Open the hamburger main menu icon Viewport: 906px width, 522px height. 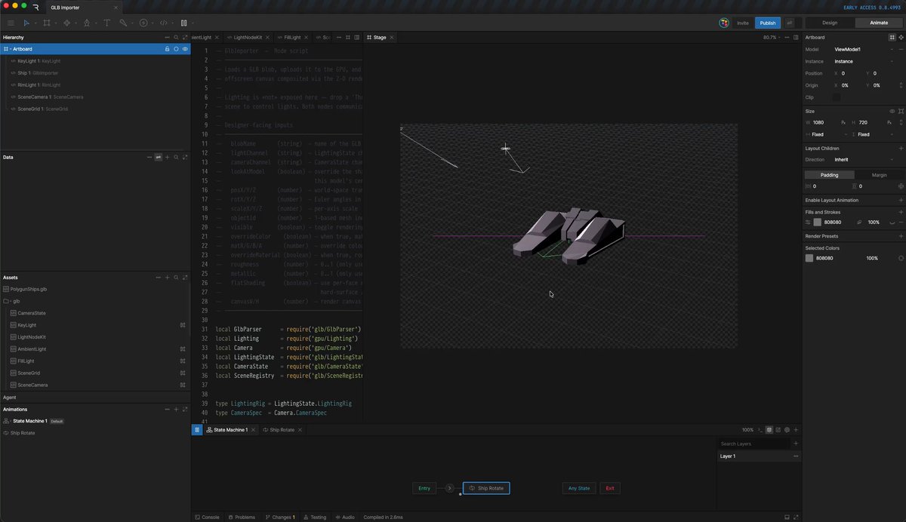point(11,23)
